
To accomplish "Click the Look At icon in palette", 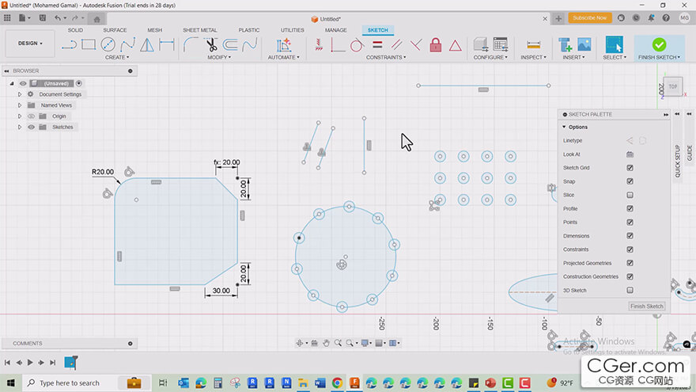I will [x=630, y=154].
